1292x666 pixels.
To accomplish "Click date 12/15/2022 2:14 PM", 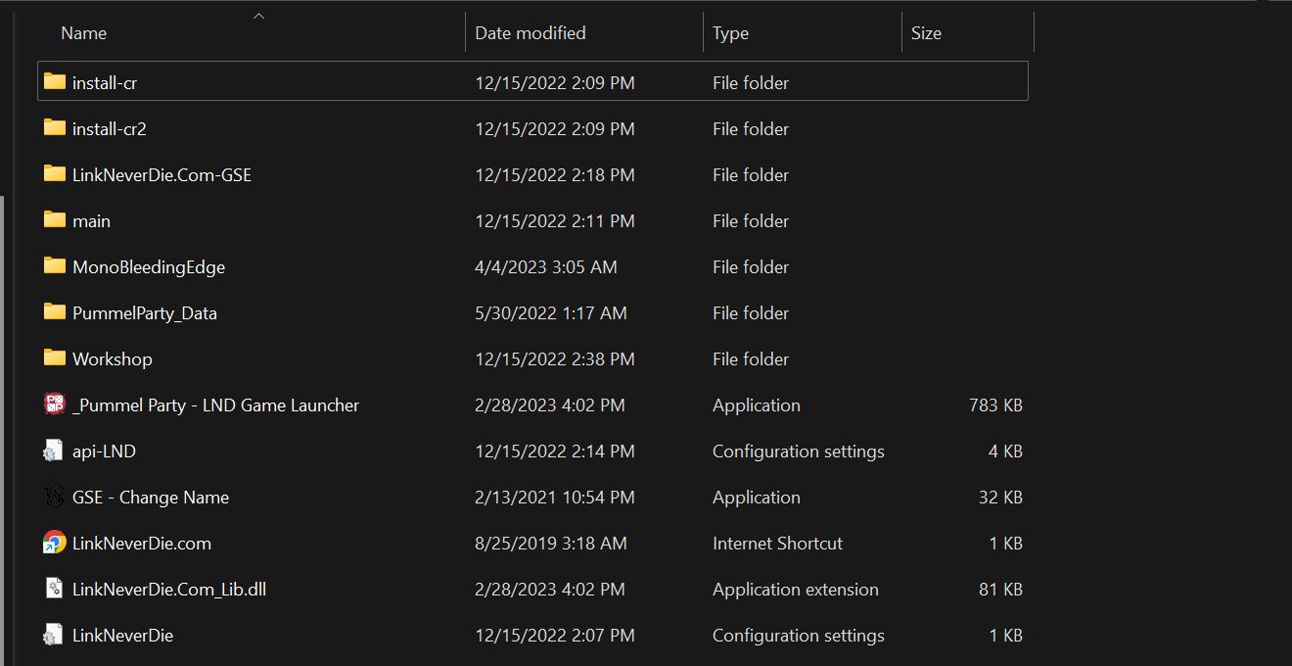I will pyautogui.click(x=555, y=452).
